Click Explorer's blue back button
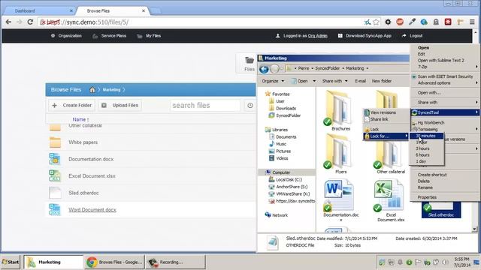The image size is (481, 270). [x=264, y=69]
